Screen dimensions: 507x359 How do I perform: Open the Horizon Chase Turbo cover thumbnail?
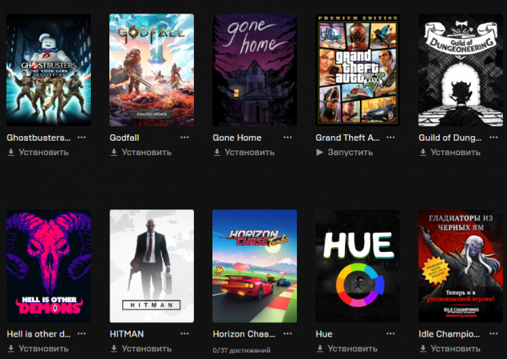click(255, 265)
